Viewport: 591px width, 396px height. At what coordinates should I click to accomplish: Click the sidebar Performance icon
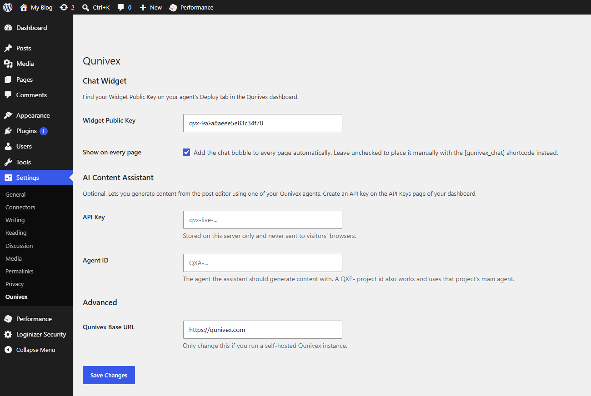(8, 319)
